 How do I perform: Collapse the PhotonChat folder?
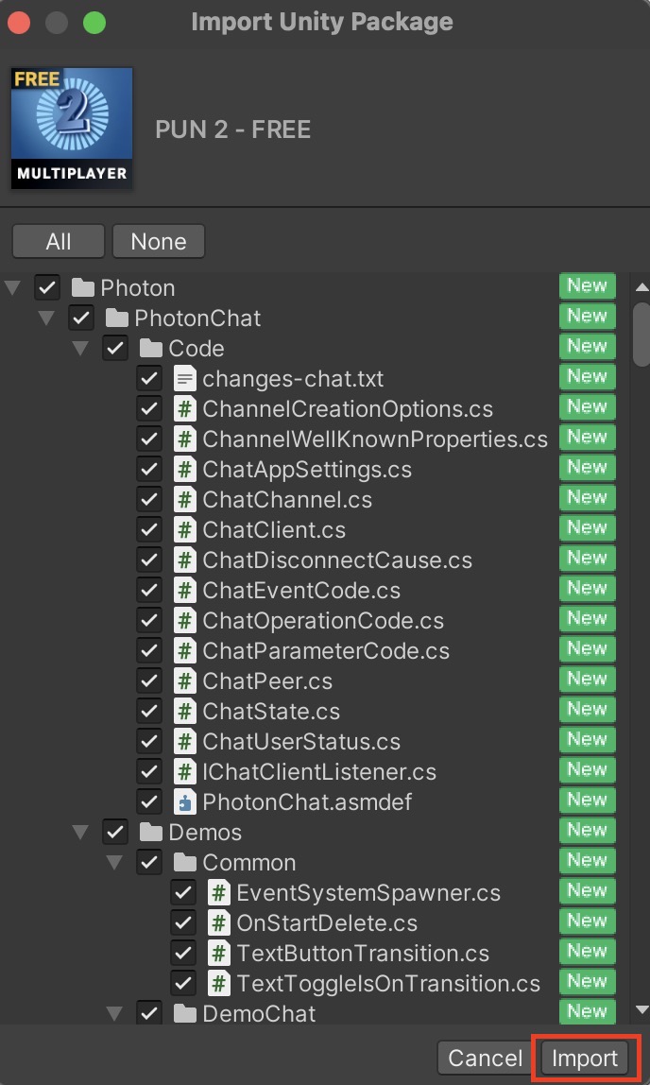[46, 319]
